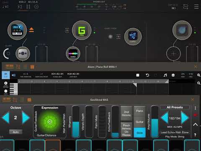Screen dimensions: 201x151
Task: Undo last edit in Atom
Action: click(147, 75)
